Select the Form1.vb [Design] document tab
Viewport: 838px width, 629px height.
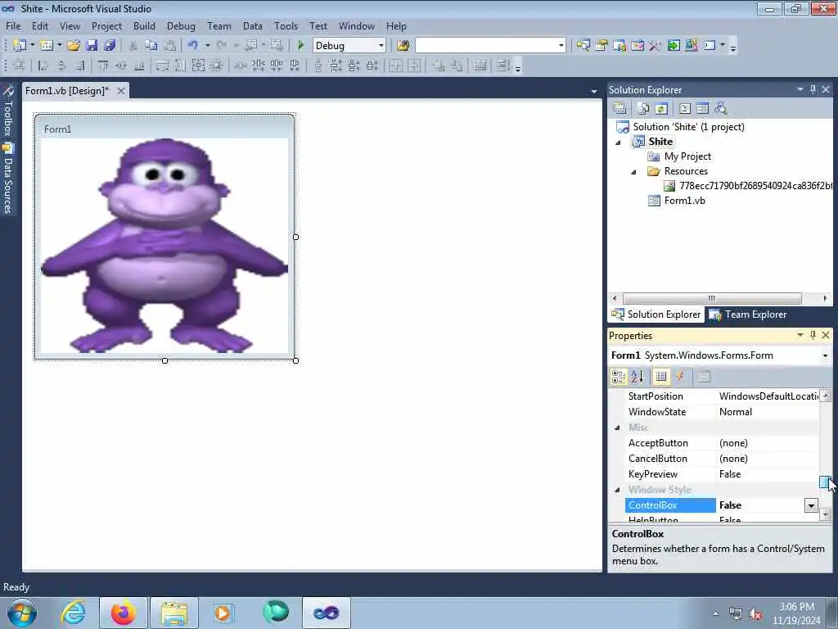[67, 91]
